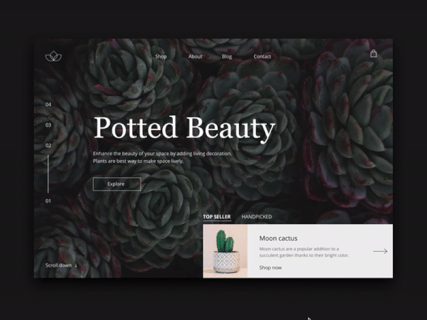The height and width of the screenshot is (320, 427).
Task: Select the TOP SELLER tab
Action: pos(217,217)
